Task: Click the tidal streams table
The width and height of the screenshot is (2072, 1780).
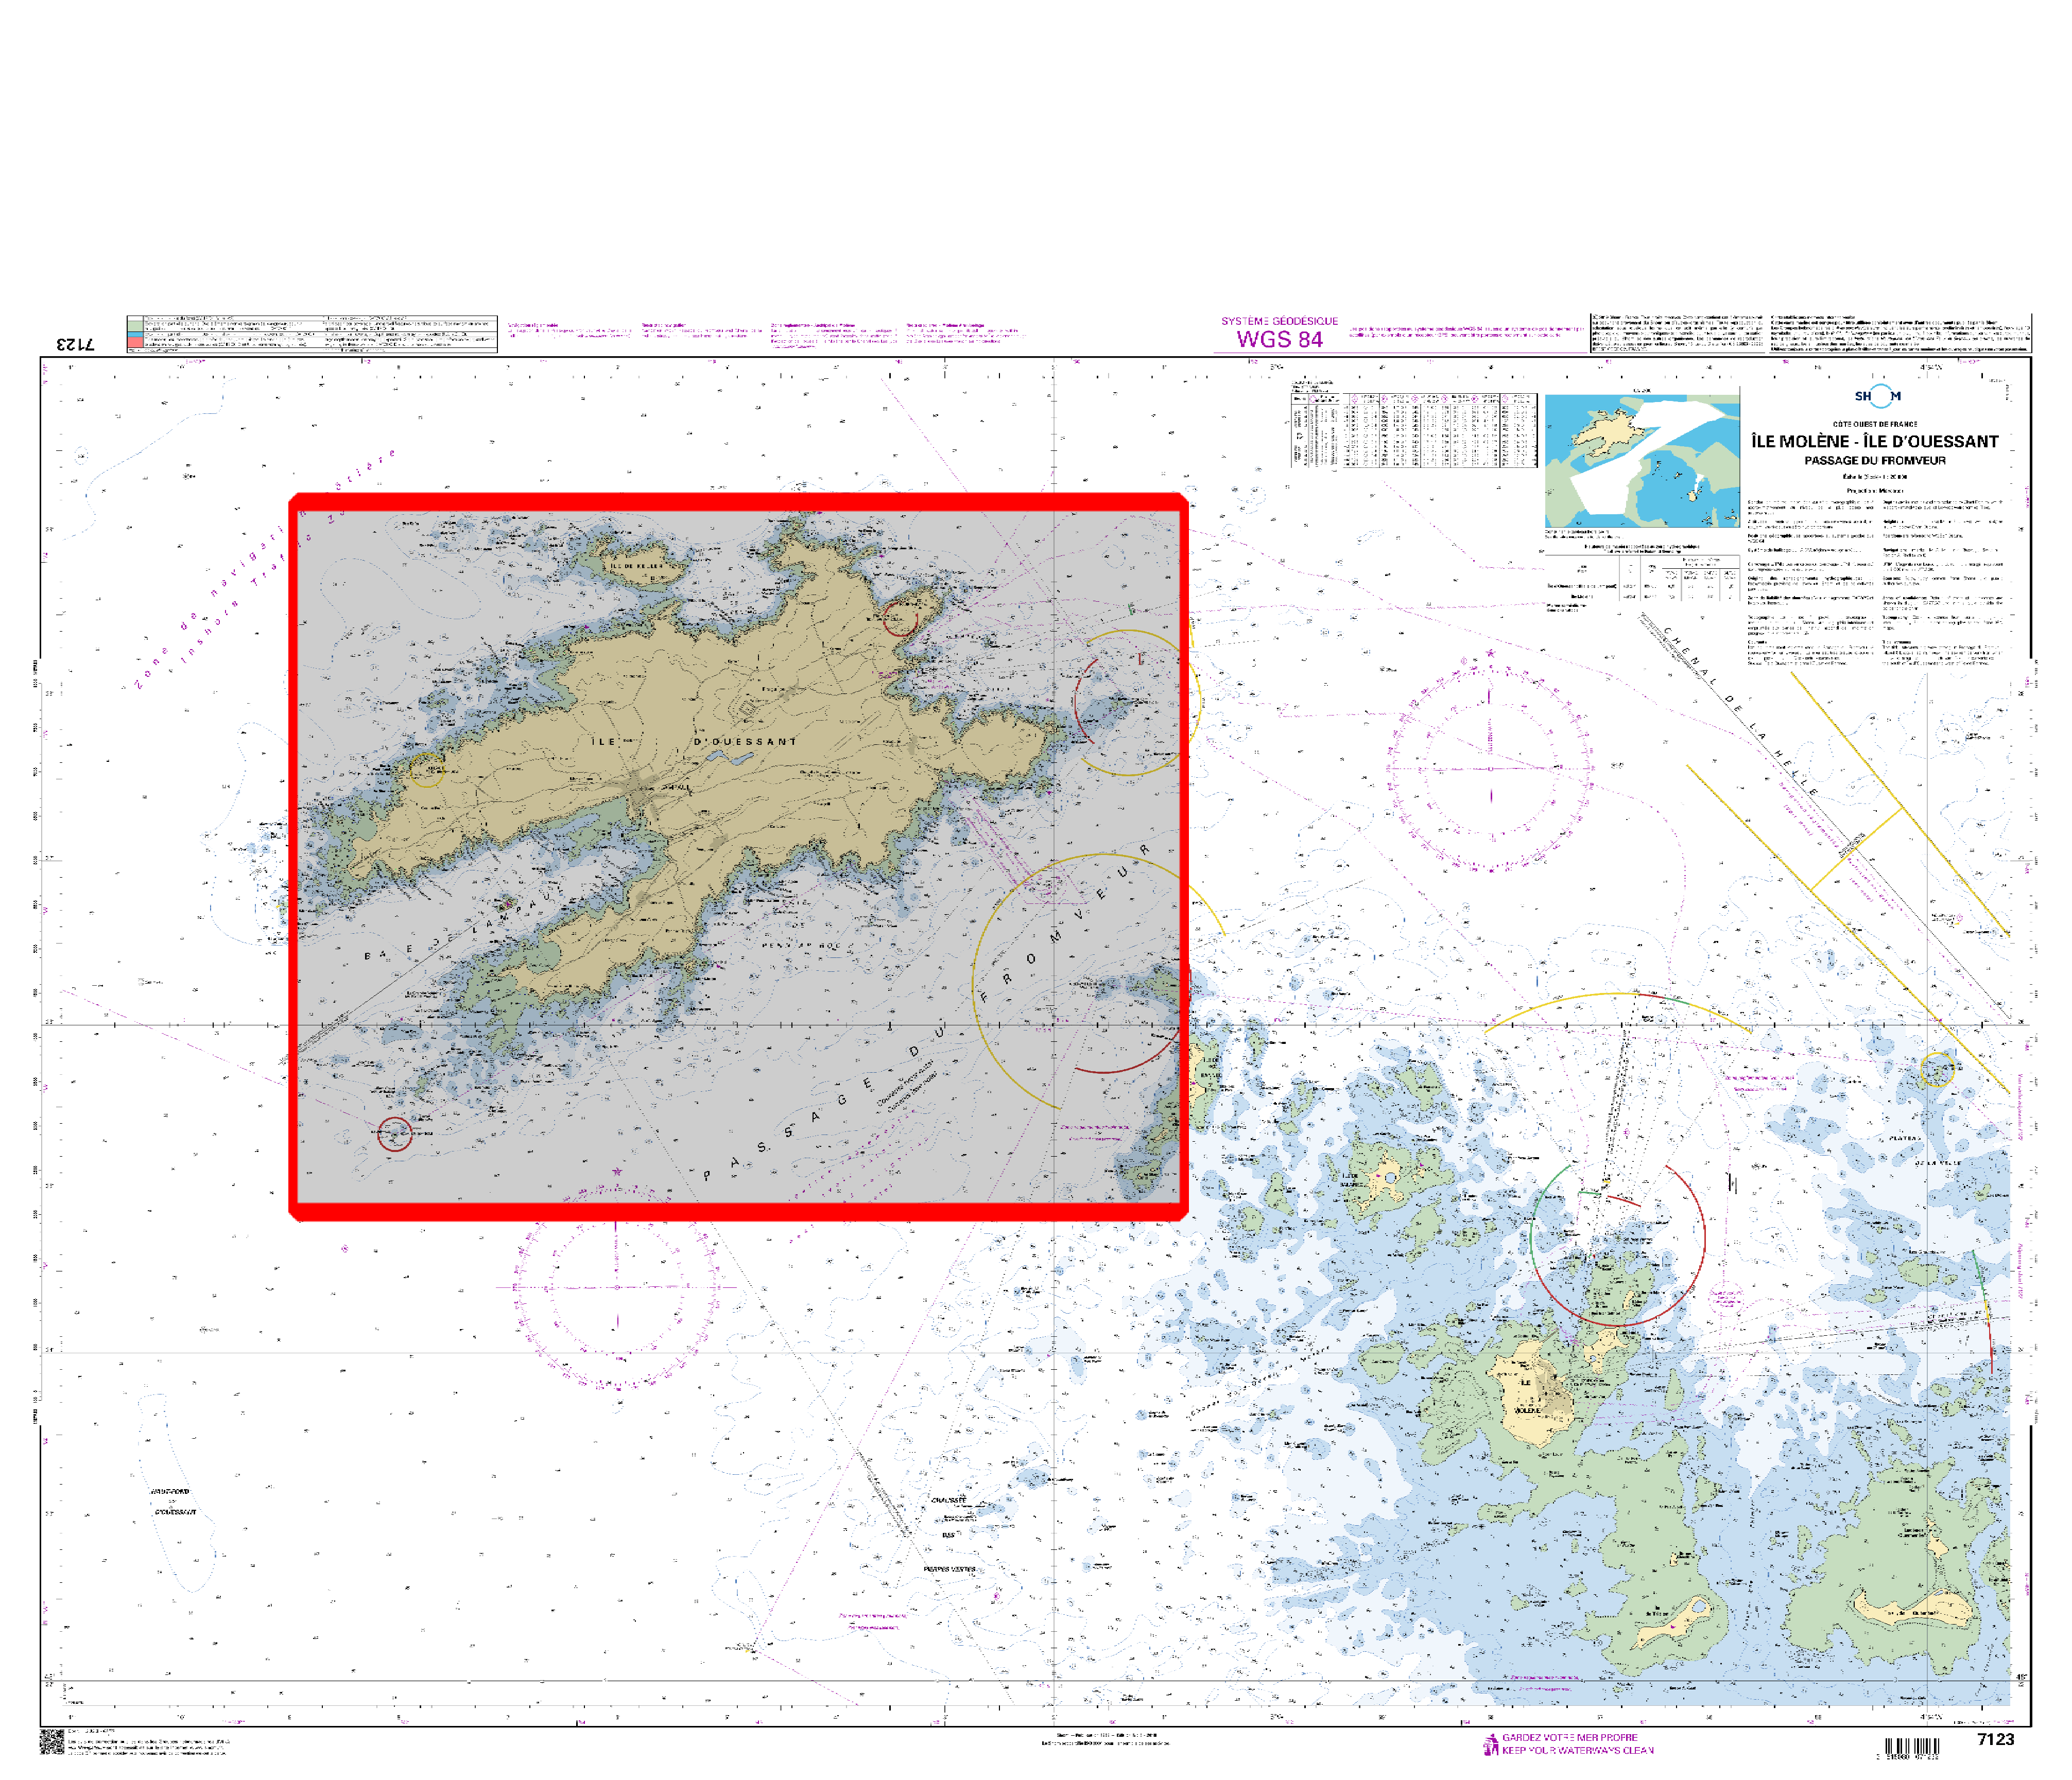Action: [1414, 430]
